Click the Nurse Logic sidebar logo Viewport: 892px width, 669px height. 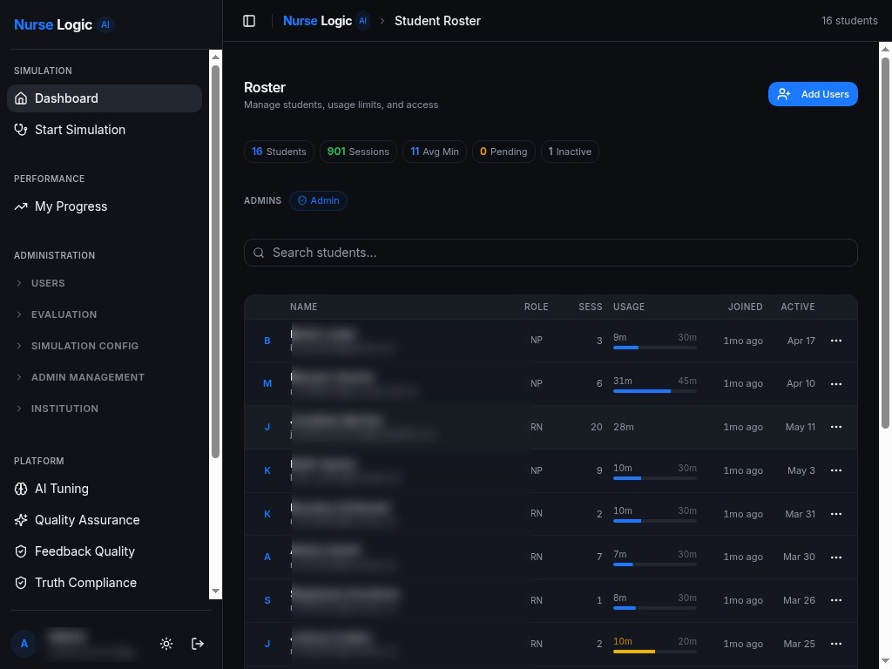tap(63, 25)
